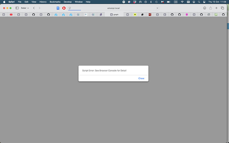229x143 pixels.
Task: Switch to the dark red icon tab
Action: [150, 15]
